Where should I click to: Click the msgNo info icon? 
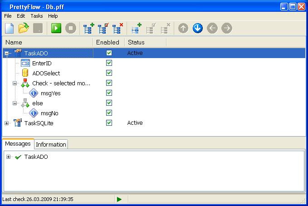coord(34,113)
